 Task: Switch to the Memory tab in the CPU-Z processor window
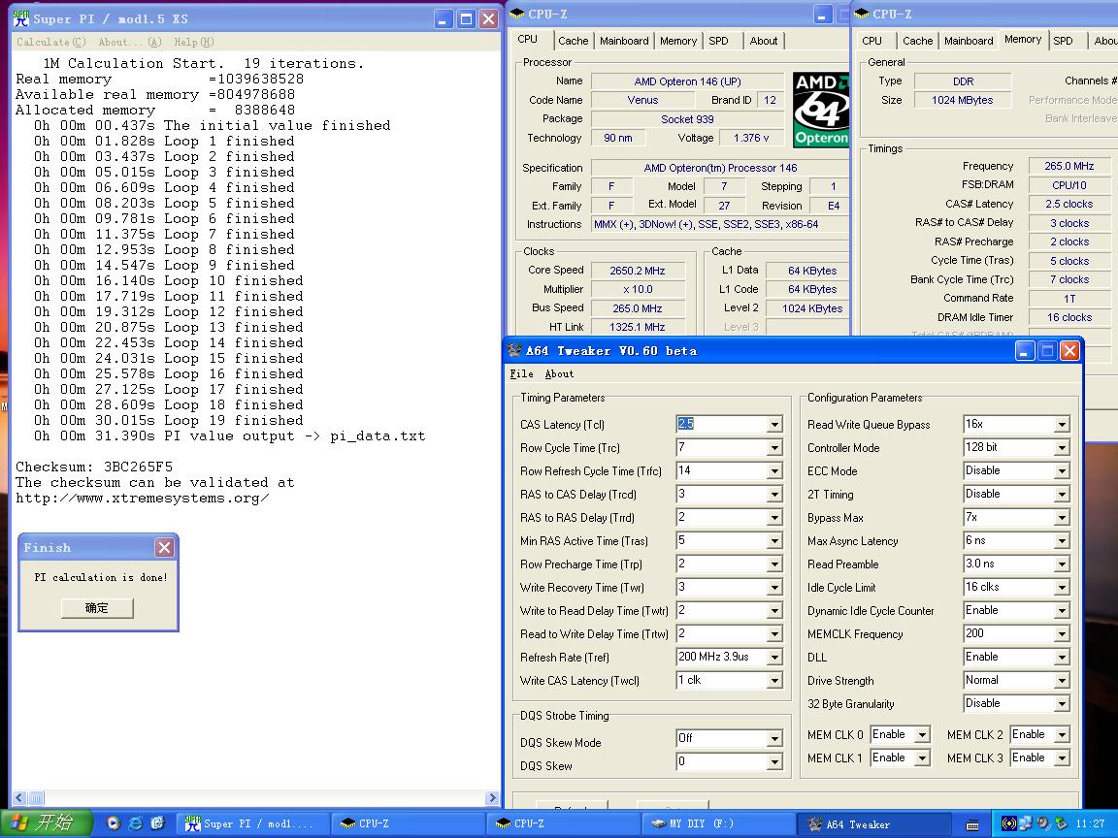(x=678, y=41)
